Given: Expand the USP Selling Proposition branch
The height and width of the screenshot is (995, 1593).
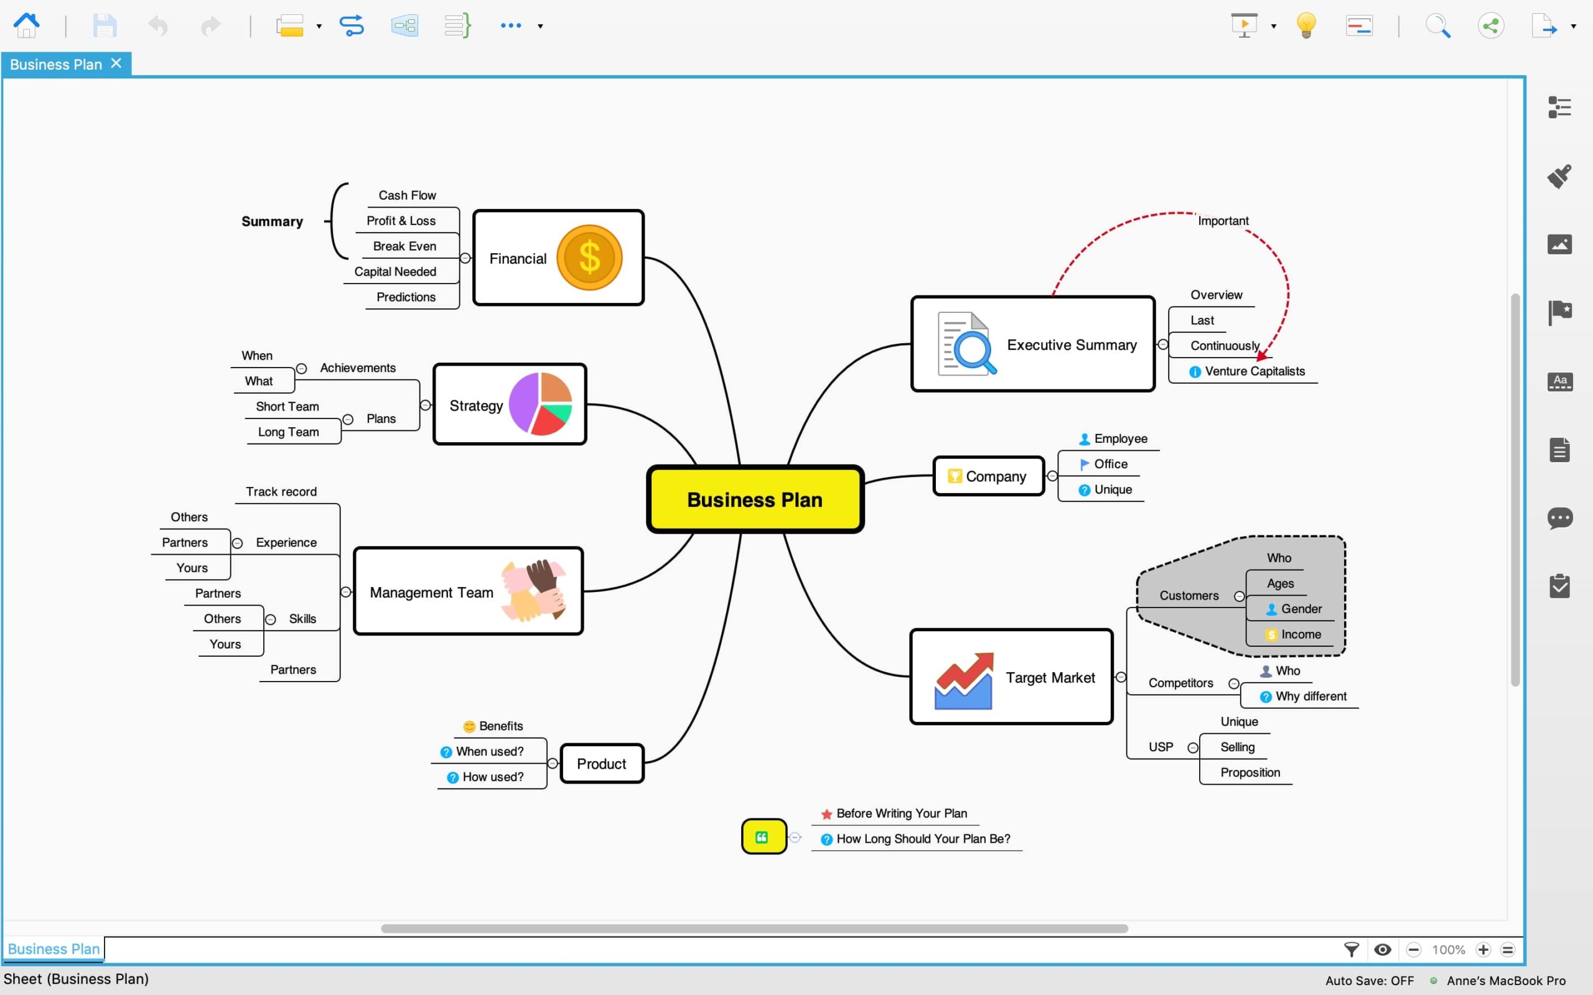Looking at the screenshot, I should pos(1192,746).
